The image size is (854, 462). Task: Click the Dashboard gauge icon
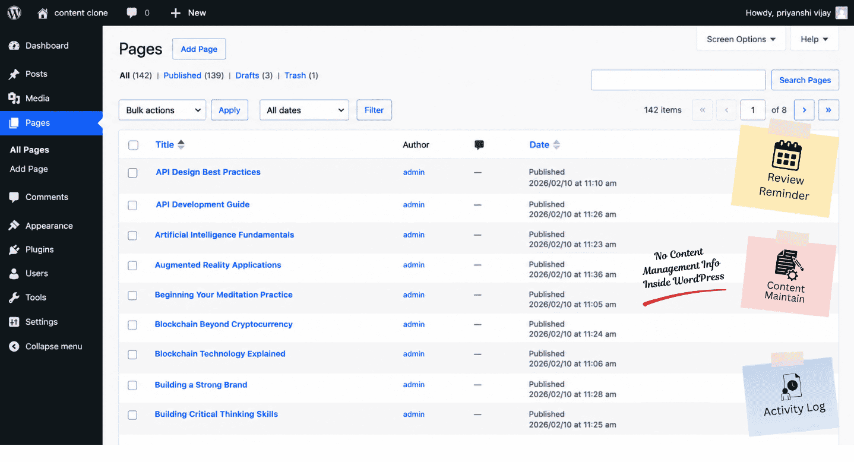click(x=14, y=46)
